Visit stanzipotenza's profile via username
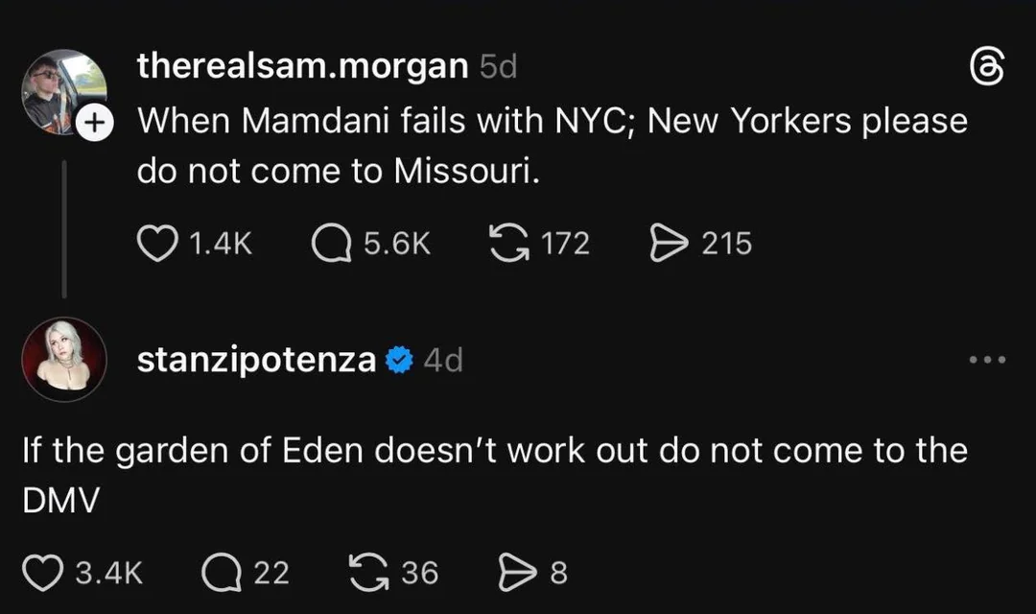Image resolution: width=1036 pixels, height=614 pixels. tap(256, 361)
